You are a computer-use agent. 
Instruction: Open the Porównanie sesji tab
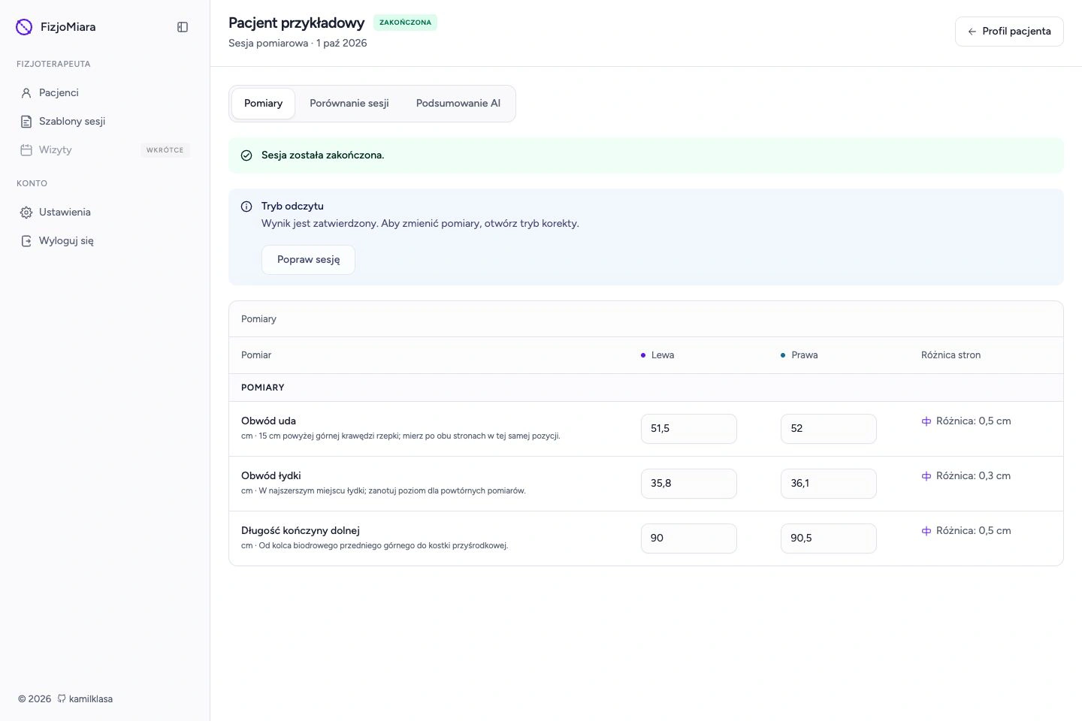(x=349, y=104)
